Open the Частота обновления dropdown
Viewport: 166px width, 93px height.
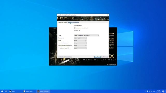(x=80, y=43)
